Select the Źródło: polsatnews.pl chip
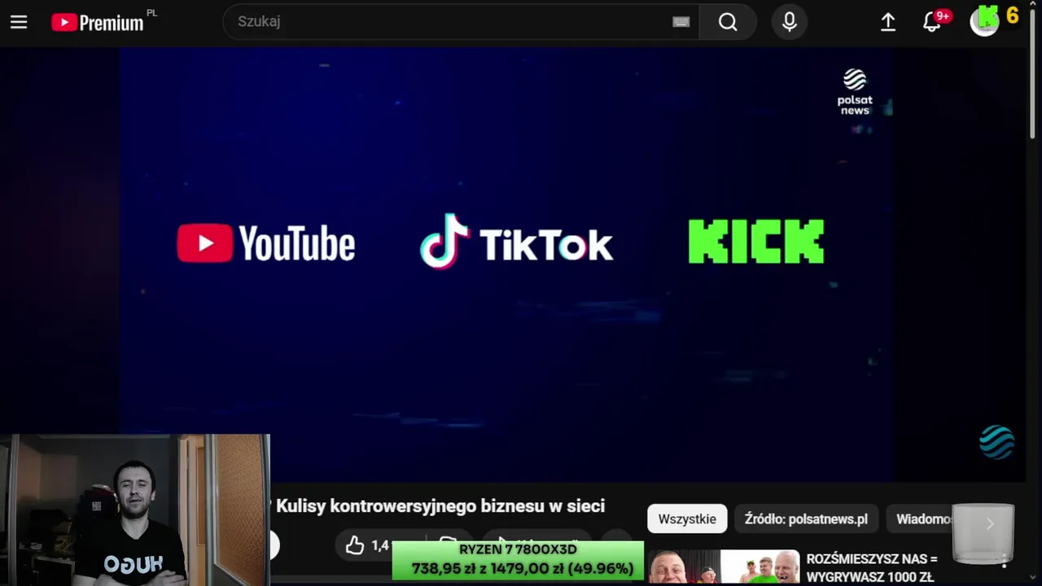The width and height of the screenshot is (1042, 586). pos(806,518)
